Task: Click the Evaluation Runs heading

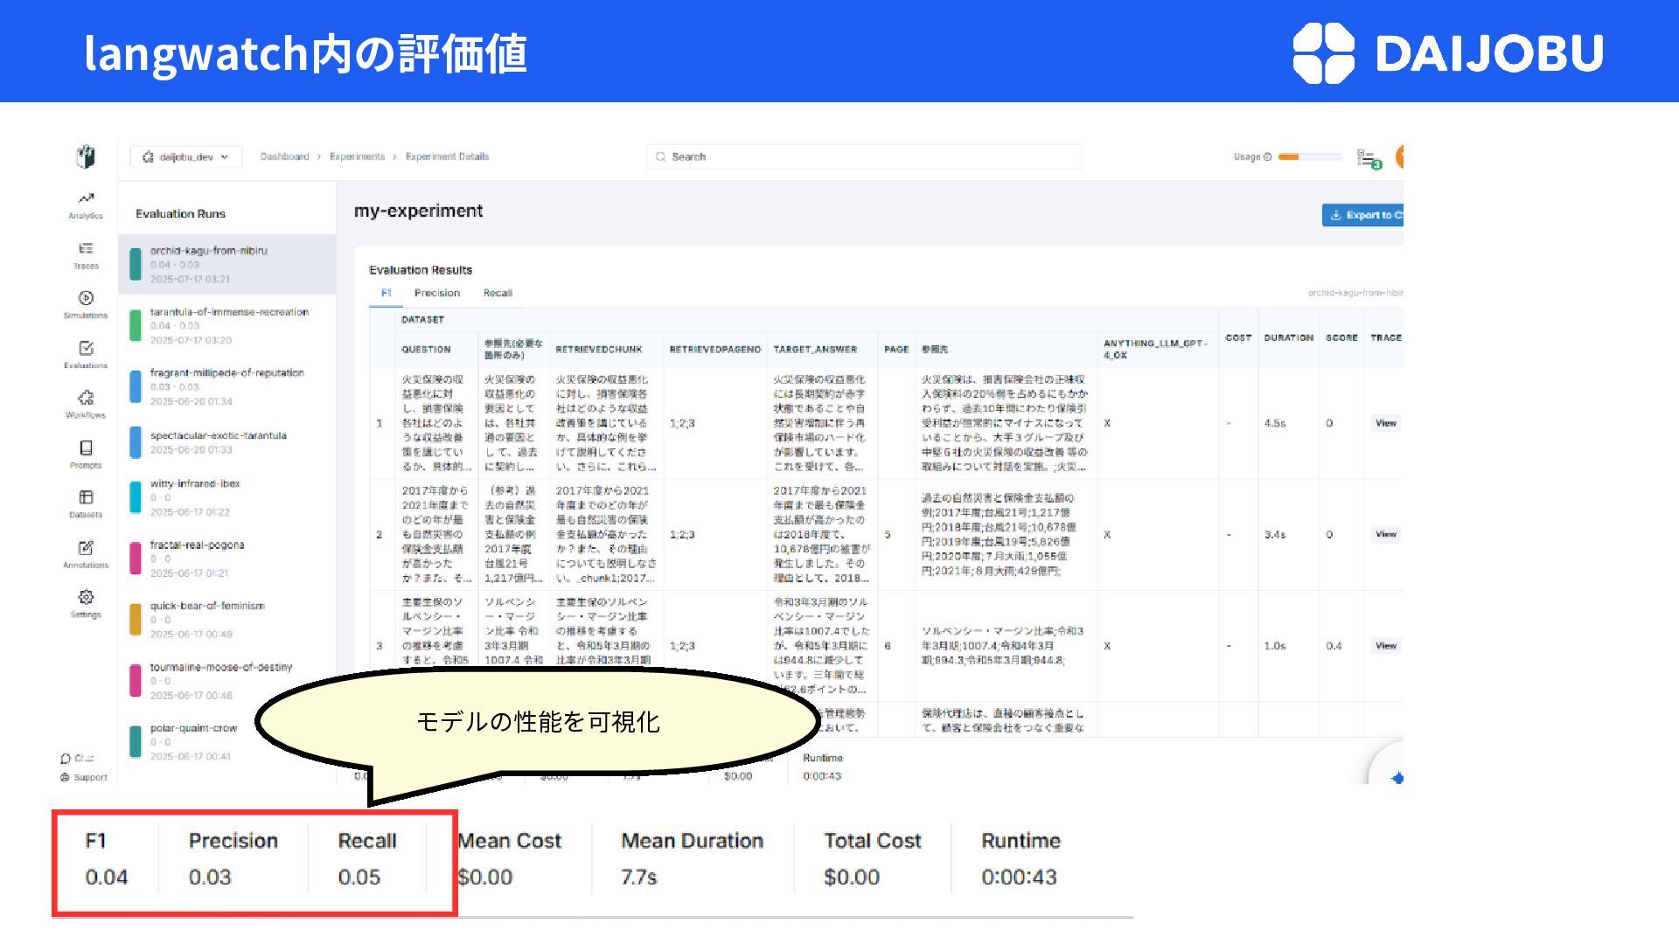Action: click(180, 214)
